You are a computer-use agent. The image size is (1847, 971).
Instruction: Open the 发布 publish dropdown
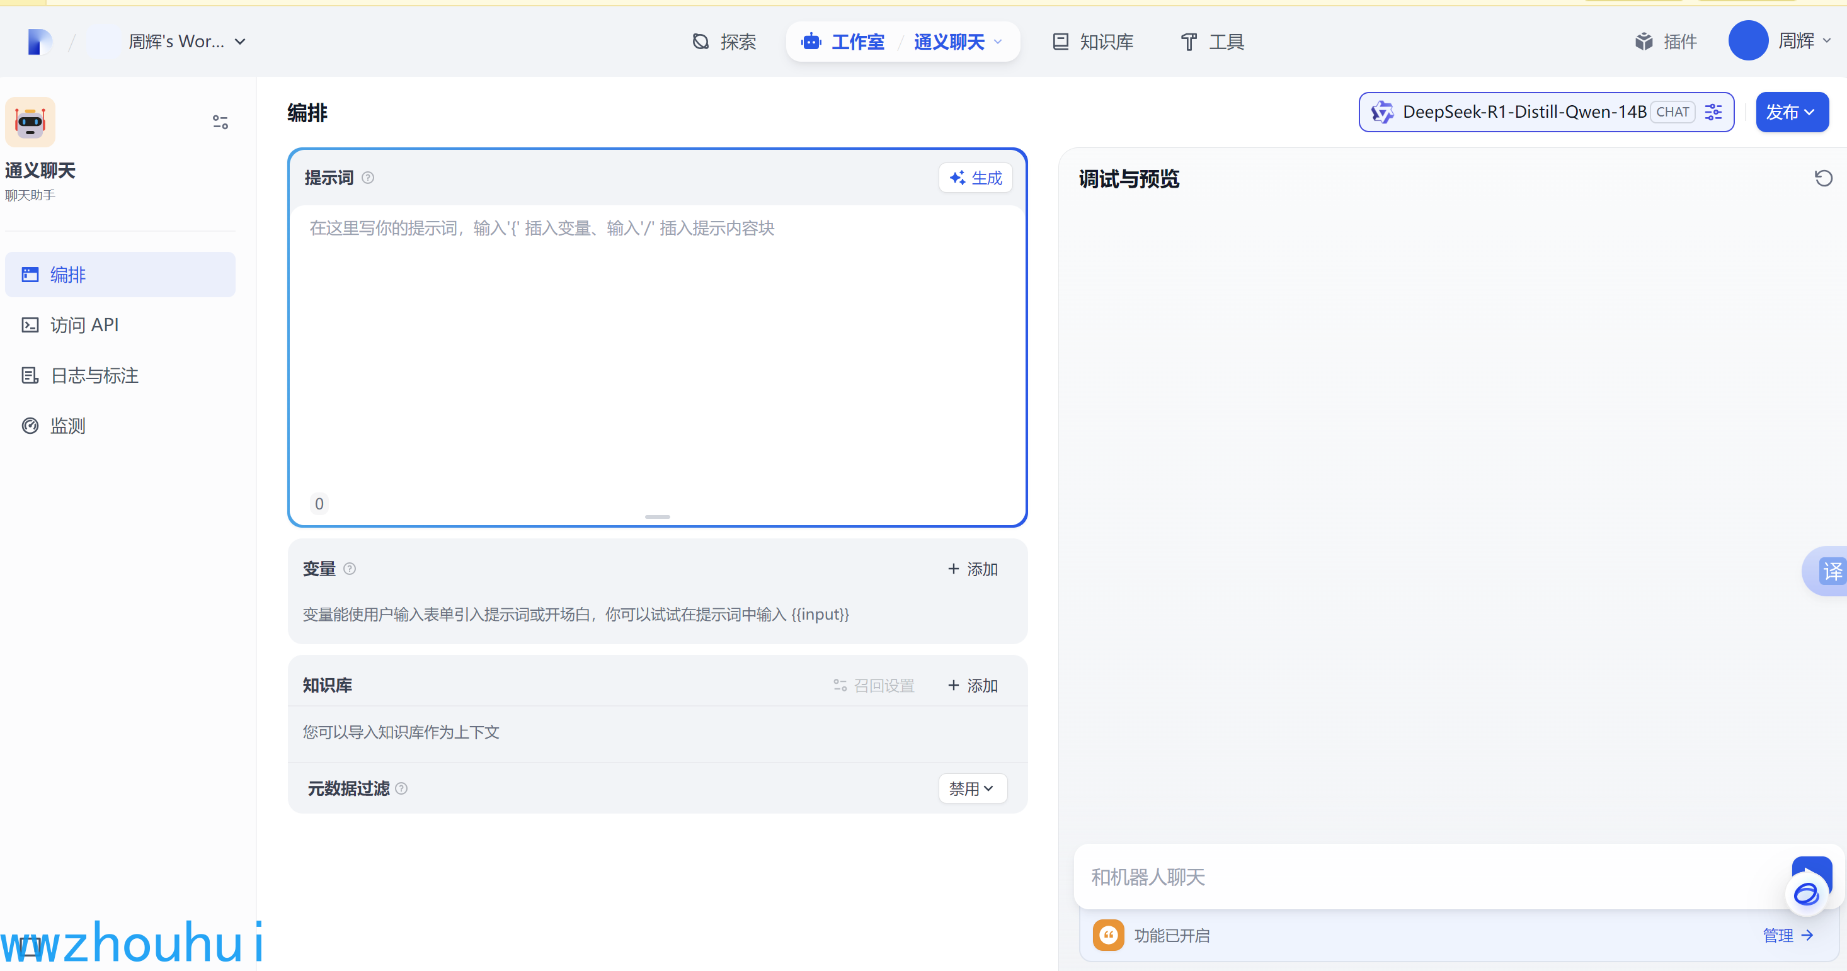(x=1791, y=112)
